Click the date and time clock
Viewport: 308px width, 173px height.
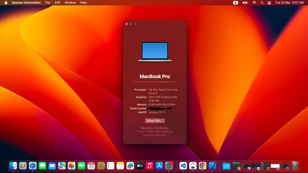pyautogui.click(x=289, y=3)
